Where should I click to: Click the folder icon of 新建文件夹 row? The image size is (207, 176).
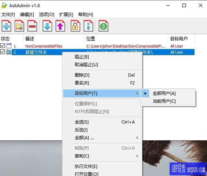(x=9, y=52)
